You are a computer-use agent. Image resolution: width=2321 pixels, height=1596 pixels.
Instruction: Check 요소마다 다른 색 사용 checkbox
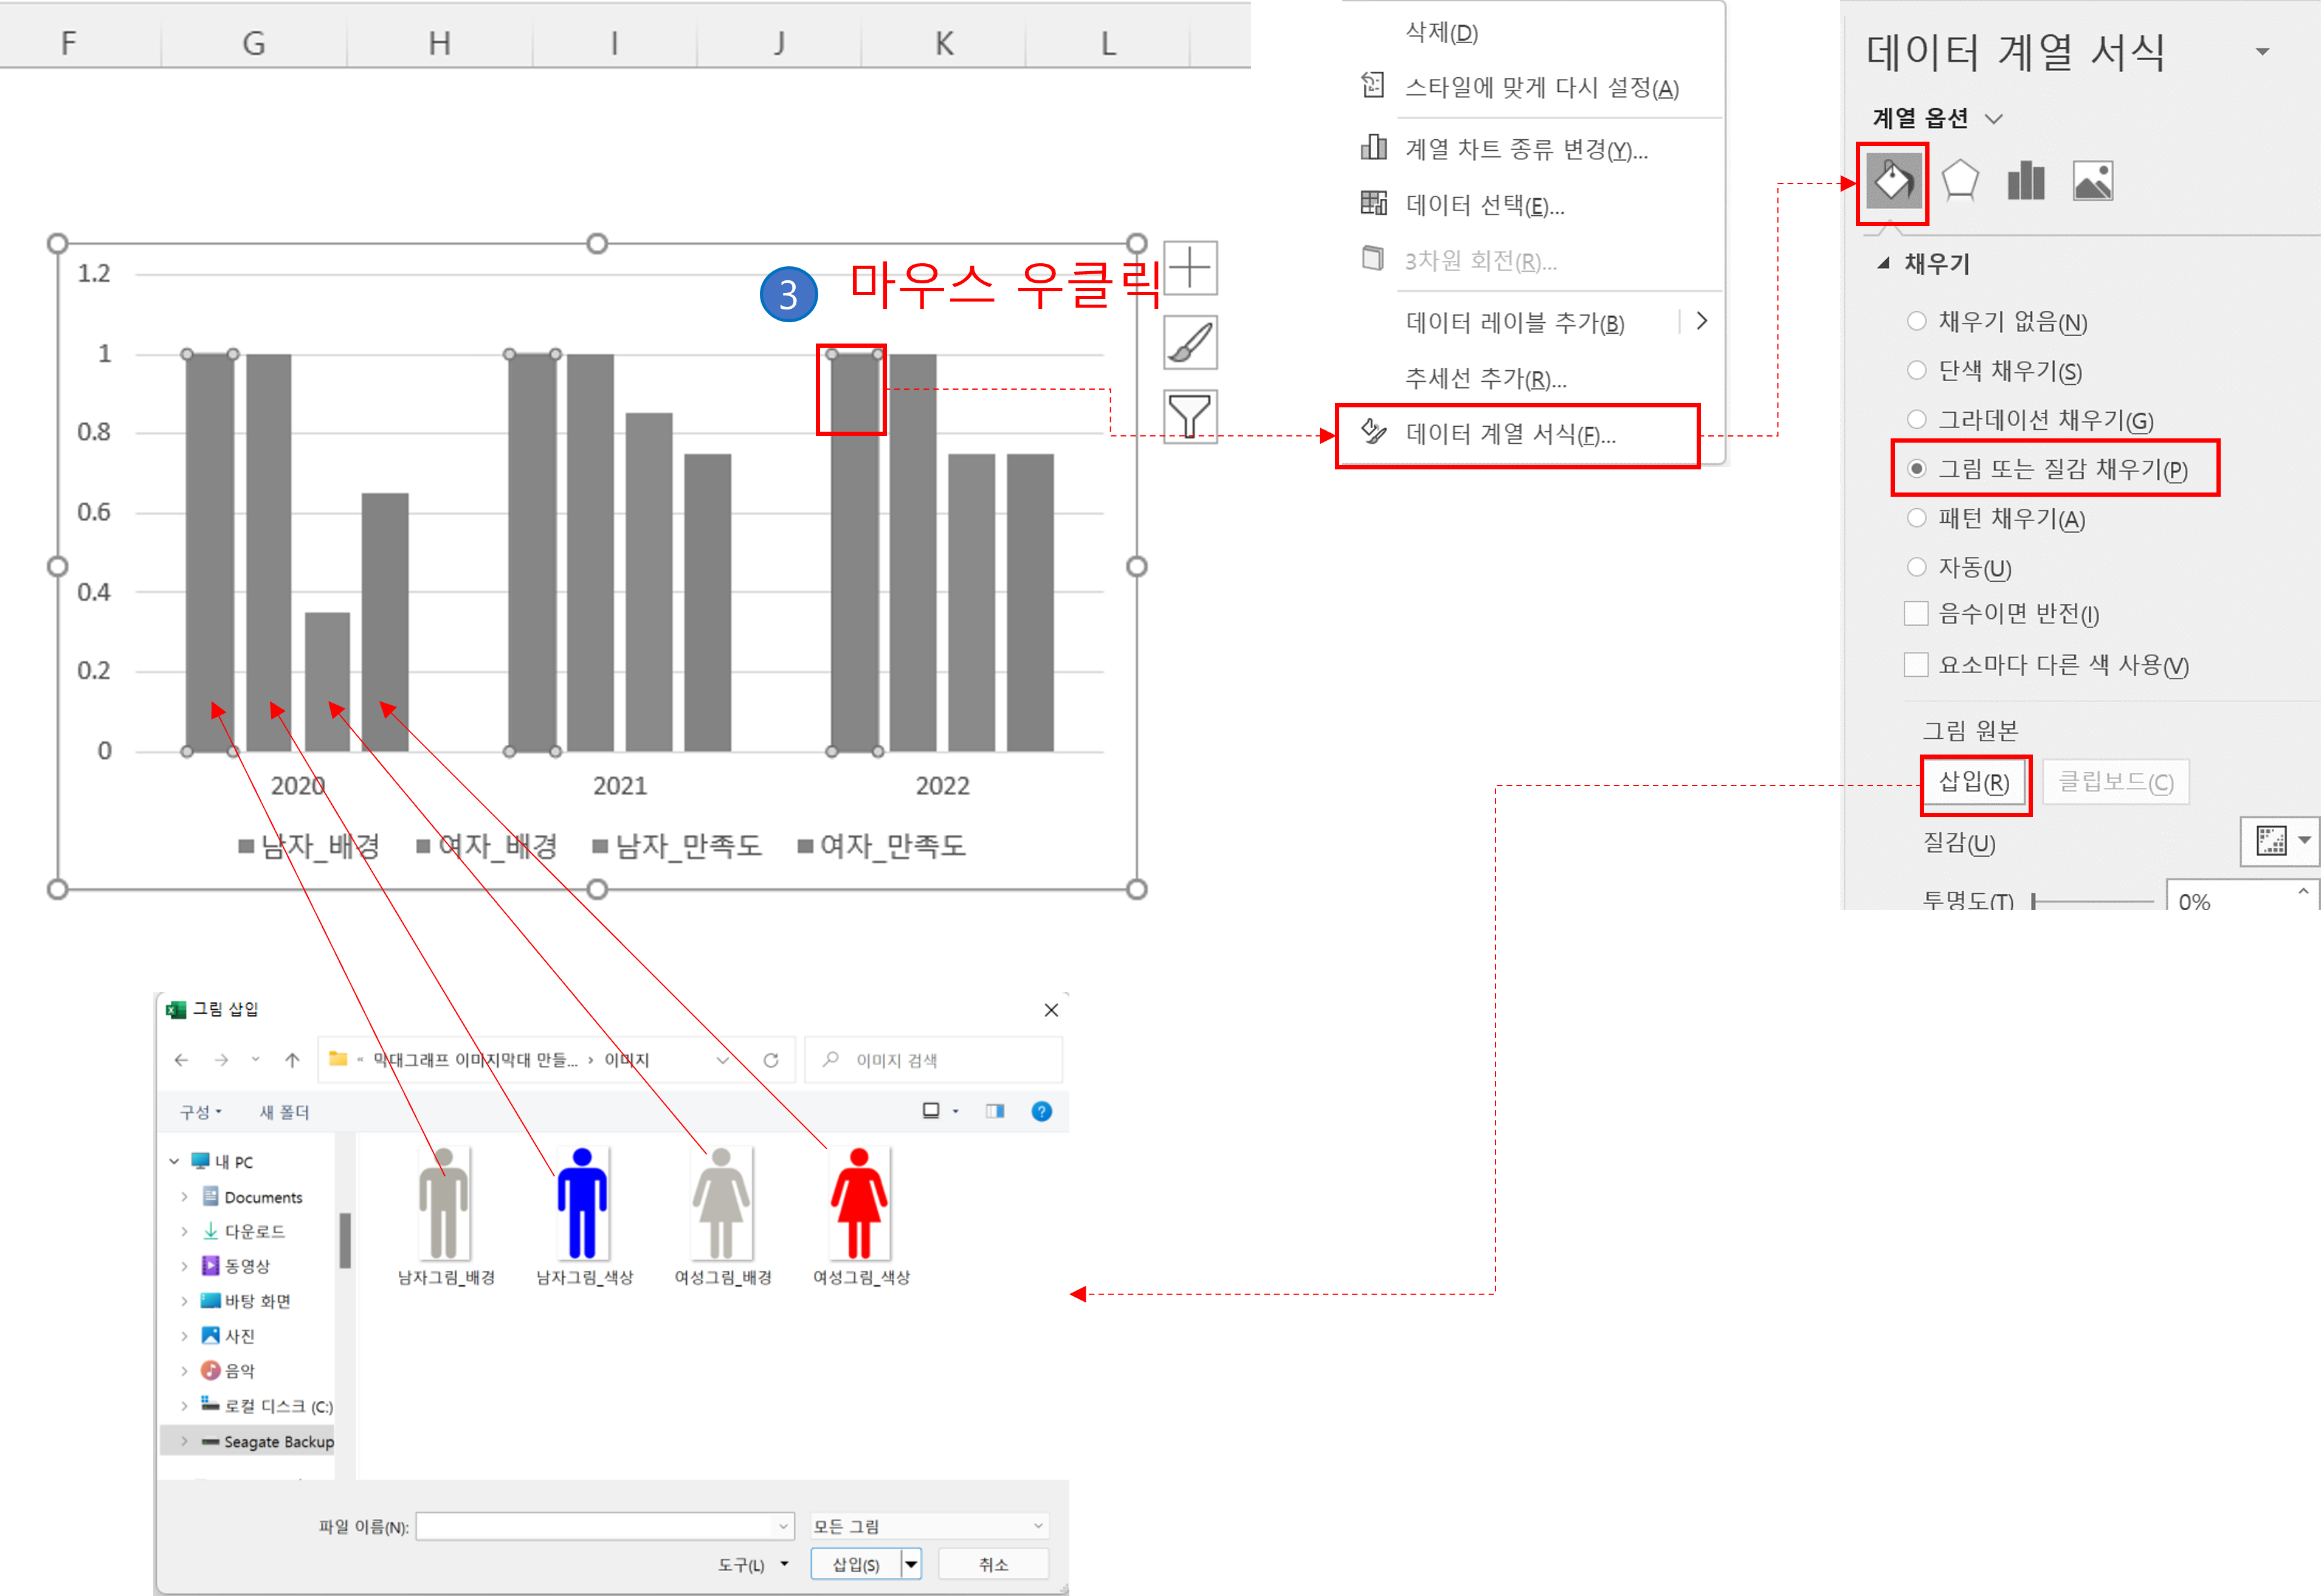click(1916, 665)
